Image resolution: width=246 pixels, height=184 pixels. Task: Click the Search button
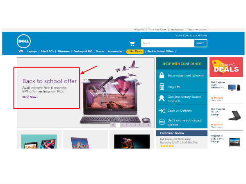200,43
